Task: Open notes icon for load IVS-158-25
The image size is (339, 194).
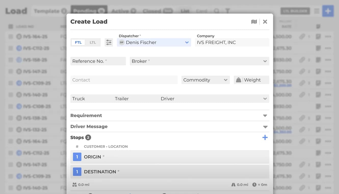Action: 318,60
